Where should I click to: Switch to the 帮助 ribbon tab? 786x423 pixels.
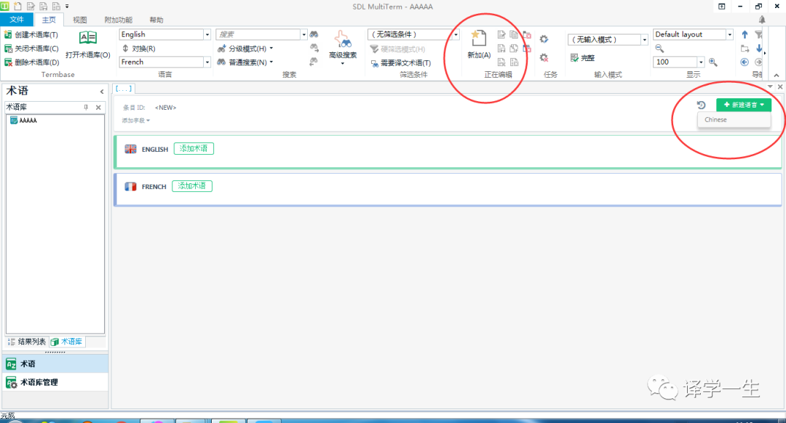(x=156, y=20)
